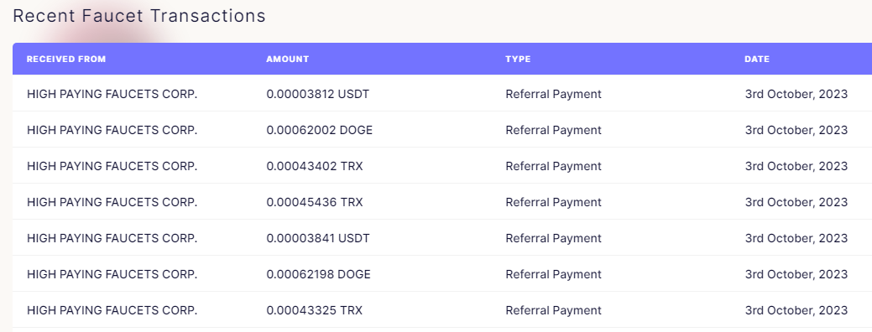Click the RECEIVED FROM column header
The width and height of the screenshot is (872, 332).
66,59
